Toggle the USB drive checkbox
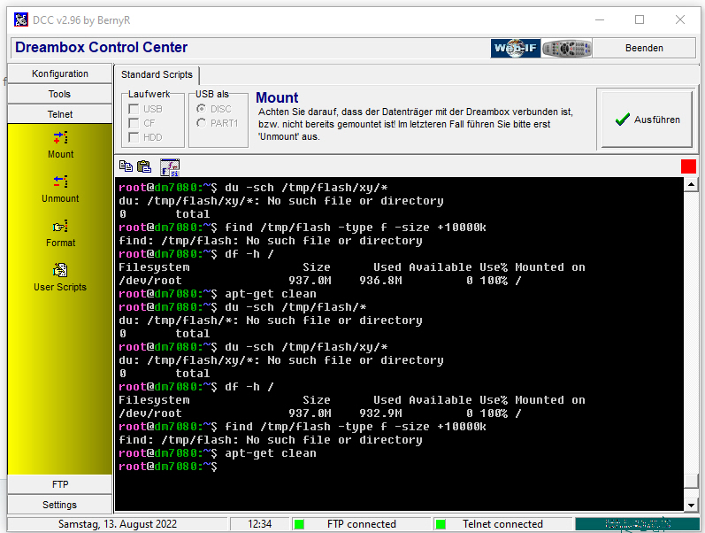This screenshot has height=533, width=705. point(134,109)
